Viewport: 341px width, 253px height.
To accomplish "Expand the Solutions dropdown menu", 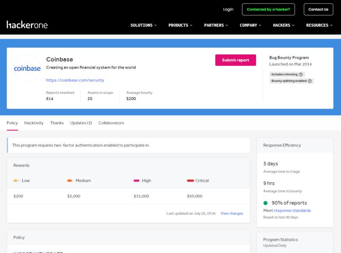I will (143, 25).
